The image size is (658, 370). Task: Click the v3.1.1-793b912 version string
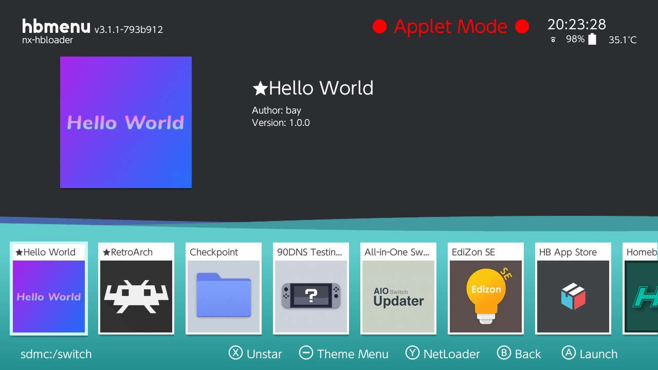(x=129, y=29)
